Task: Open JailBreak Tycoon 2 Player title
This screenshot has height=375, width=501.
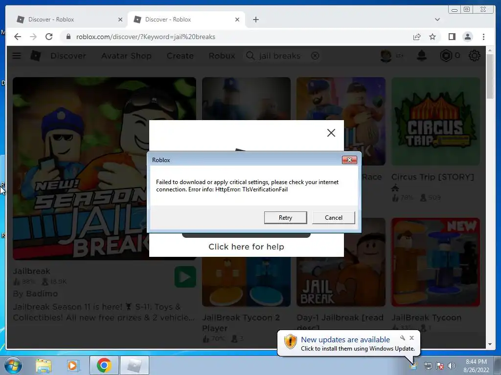Action: point(241,323)
